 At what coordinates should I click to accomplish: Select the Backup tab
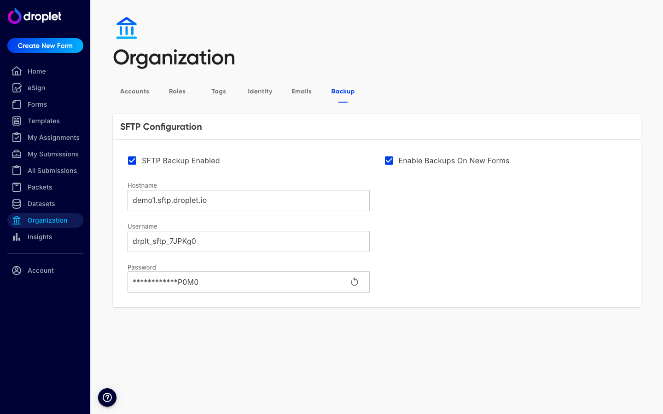343,91
